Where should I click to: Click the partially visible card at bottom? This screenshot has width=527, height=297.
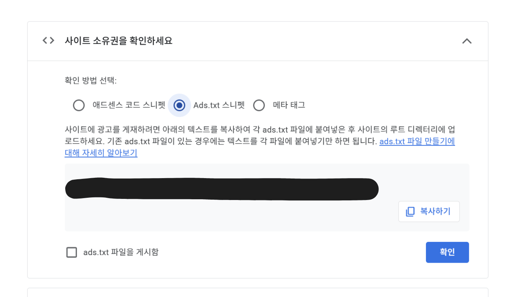tap(257, 292)
